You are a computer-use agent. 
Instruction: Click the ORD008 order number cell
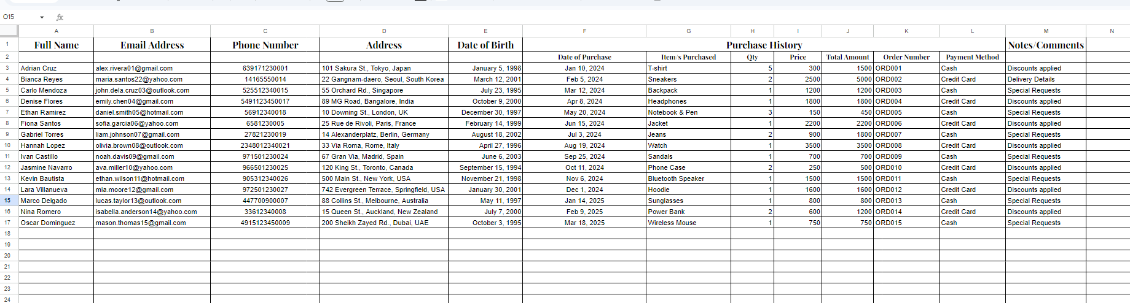pyautogui.click(x=906, y=145)
